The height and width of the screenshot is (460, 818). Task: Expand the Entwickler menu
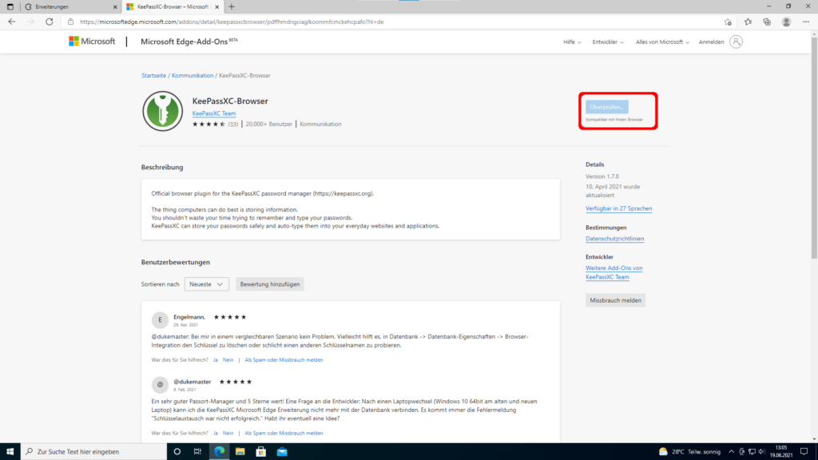(x=608, y=42)
